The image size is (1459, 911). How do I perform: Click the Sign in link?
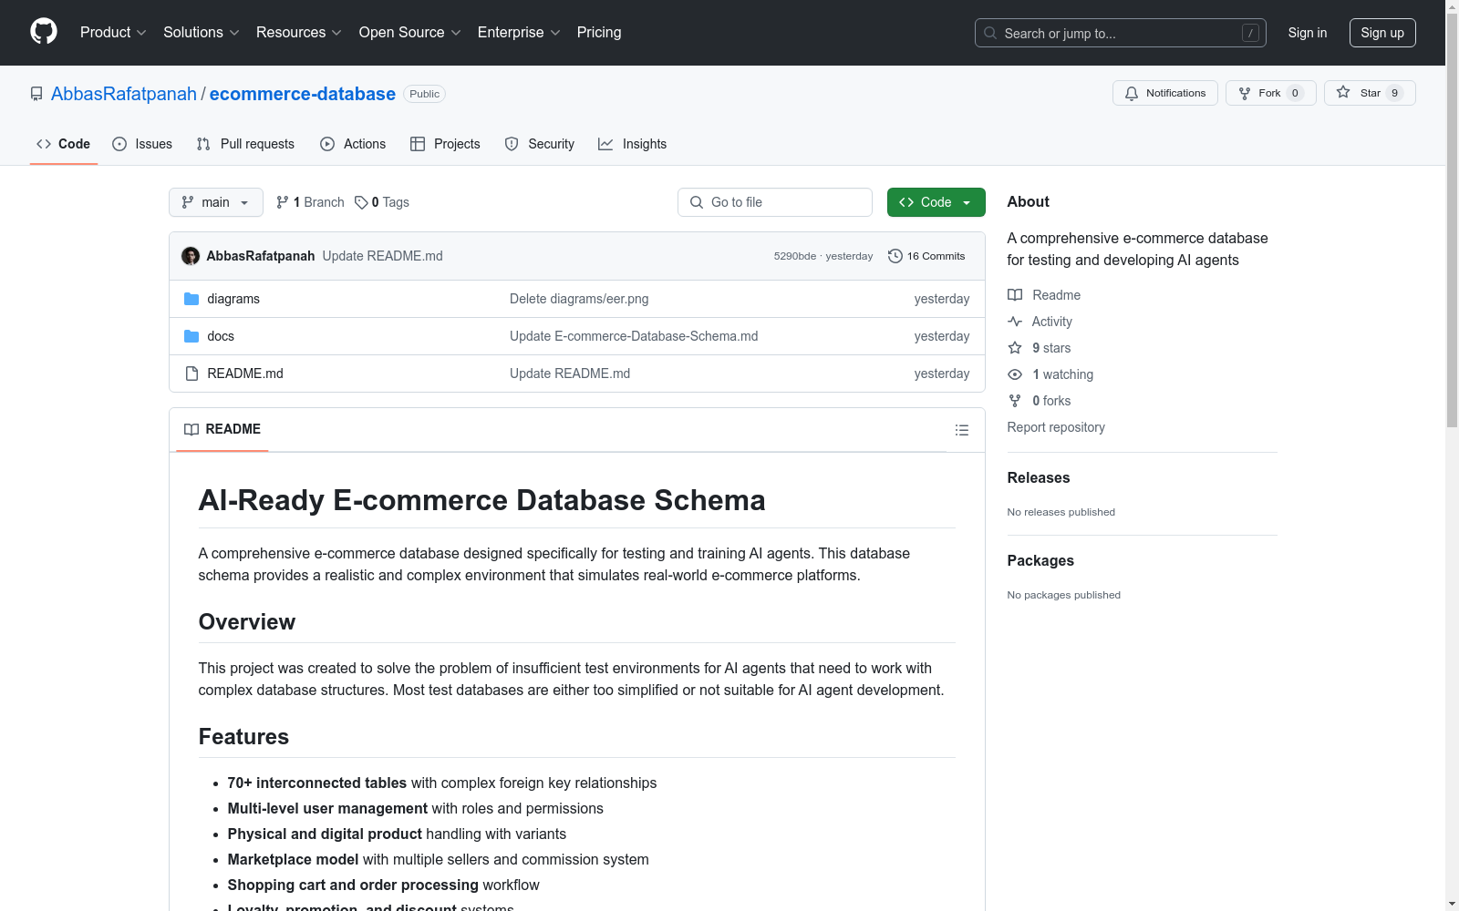click(x=1308, y=33)
